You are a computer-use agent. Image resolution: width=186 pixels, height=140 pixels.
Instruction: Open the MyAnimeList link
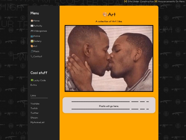pyautogui.click(x=37, y=122)
